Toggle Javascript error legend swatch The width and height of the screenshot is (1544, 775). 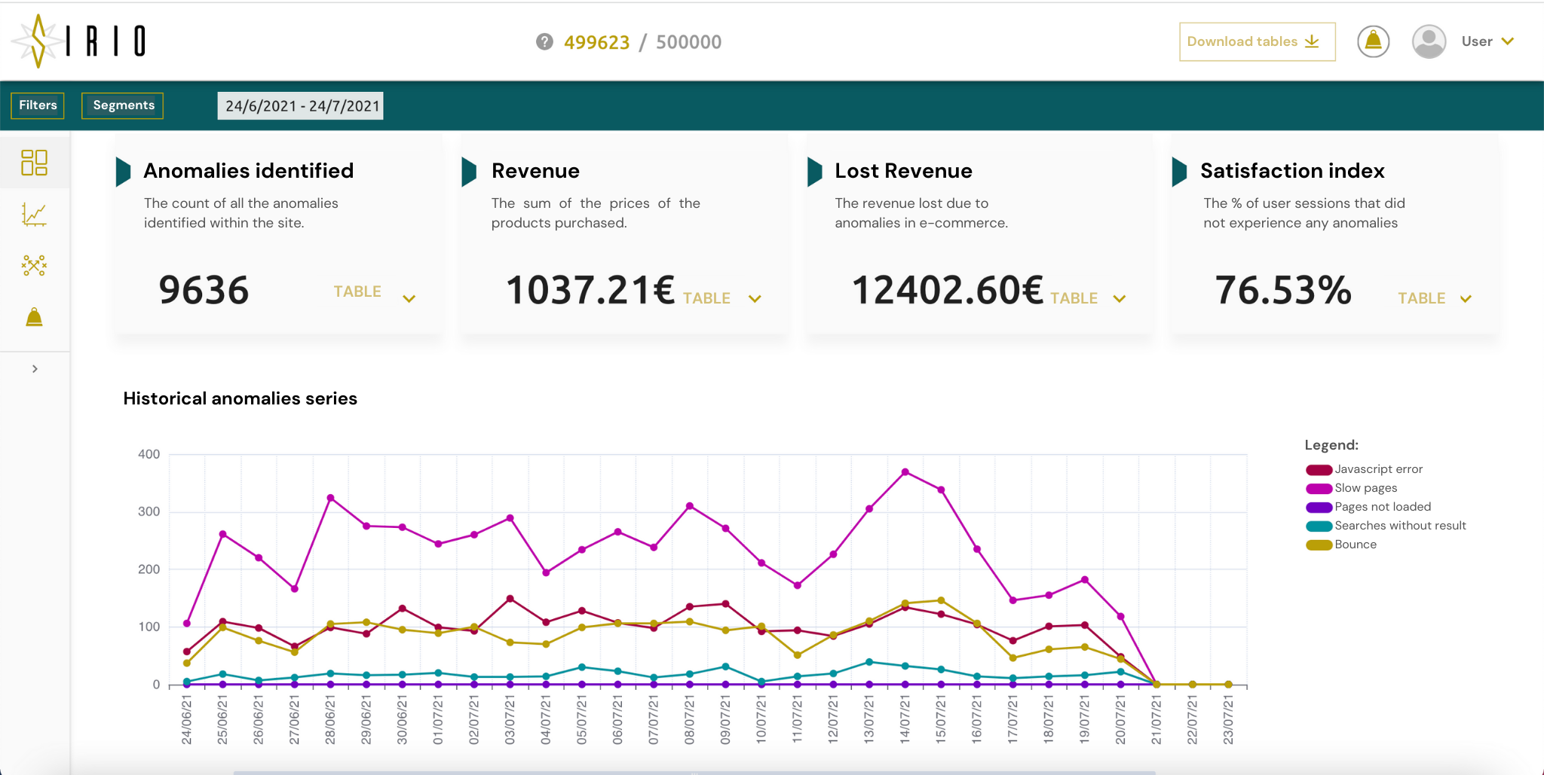coord(1319,470)
